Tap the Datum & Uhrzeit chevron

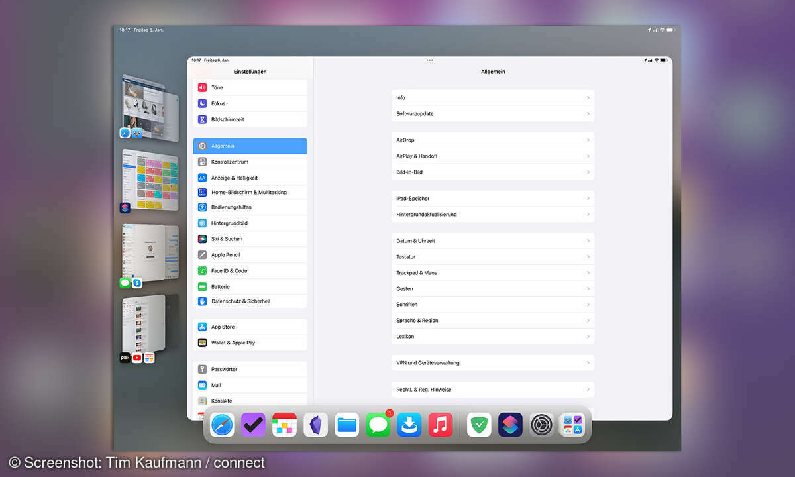(588, 241)
